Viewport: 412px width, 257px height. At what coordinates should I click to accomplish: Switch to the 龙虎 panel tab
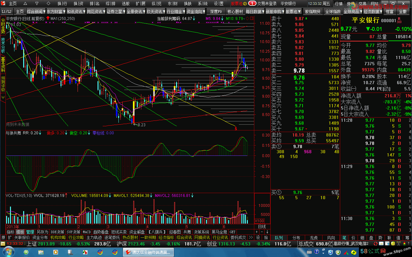tap(314, 238)
